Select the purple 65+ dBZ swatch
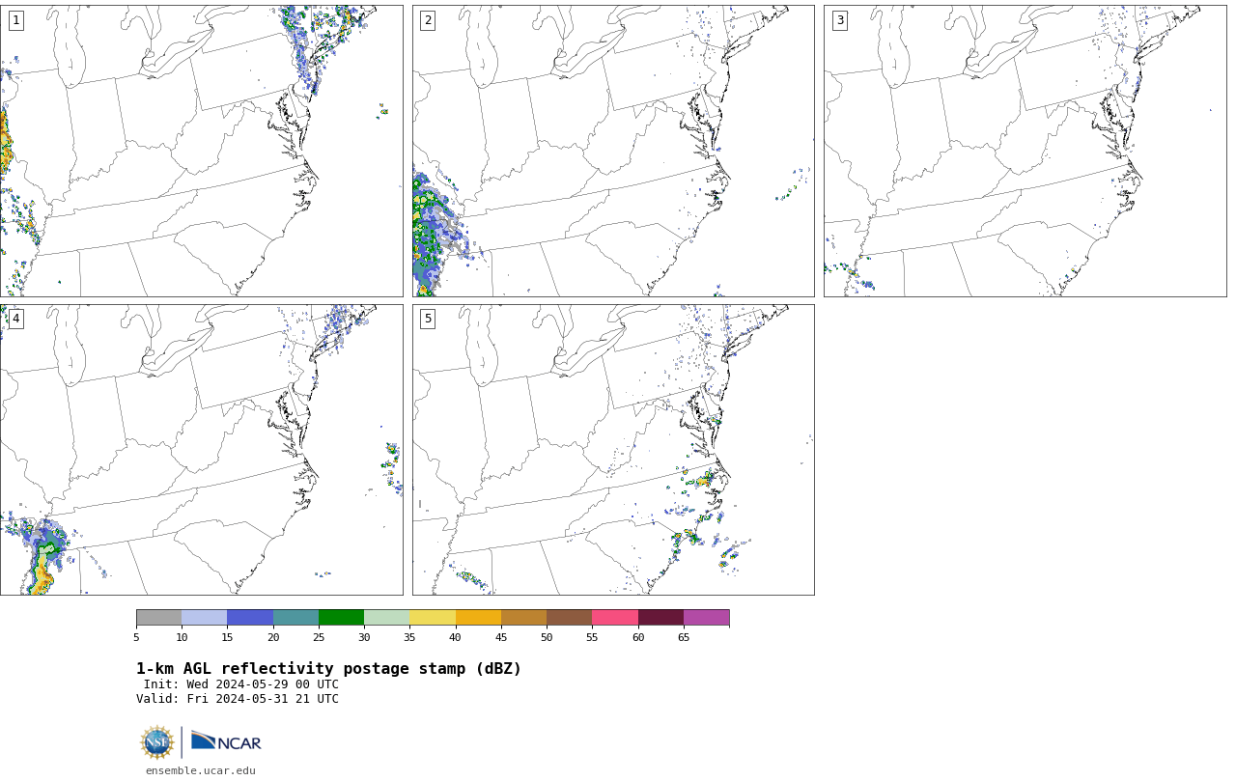The width and height of the screenshot is (1236, 781). pos(706,618)
